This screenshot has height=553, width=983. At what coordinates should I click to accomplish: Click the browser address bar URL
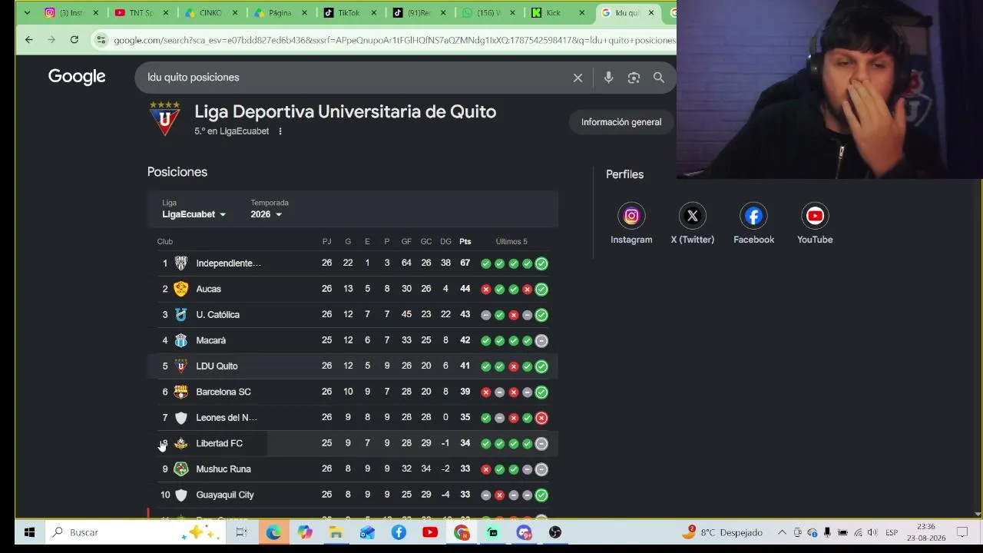coord(395,40)
